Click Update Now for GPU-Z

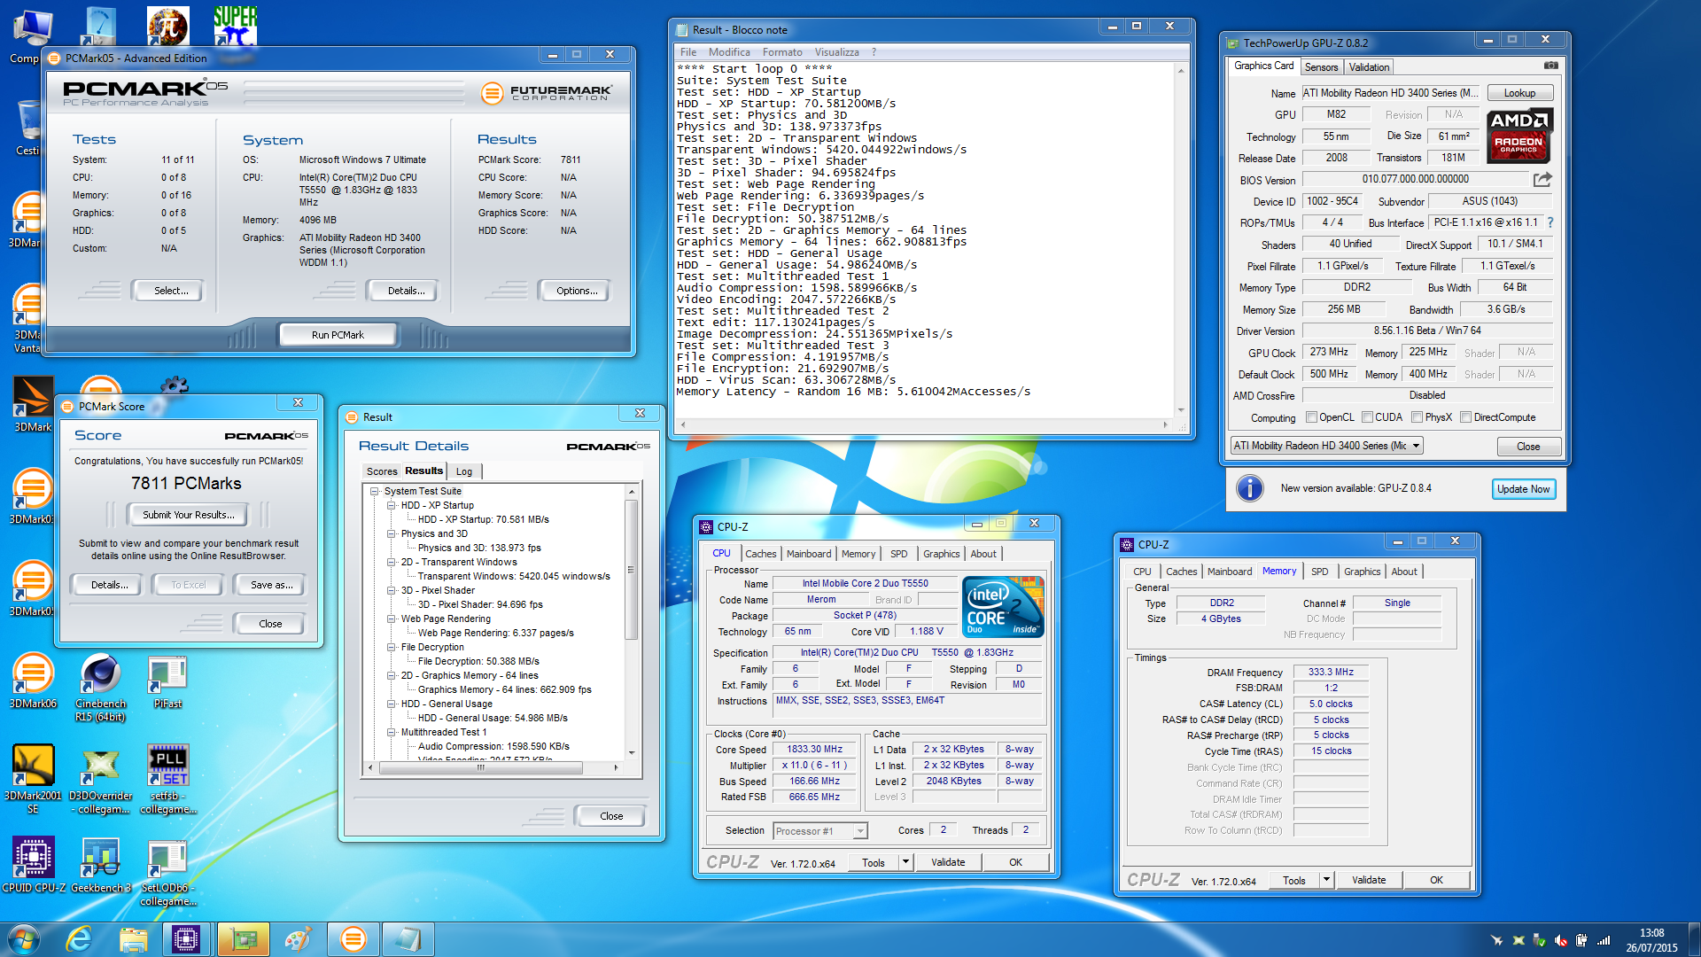coord(1523,489)
